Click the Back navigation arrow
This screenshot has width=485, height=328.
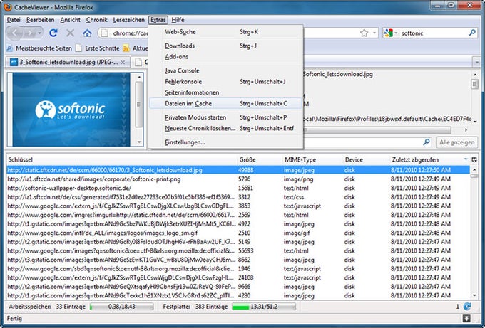pos(14,33)
